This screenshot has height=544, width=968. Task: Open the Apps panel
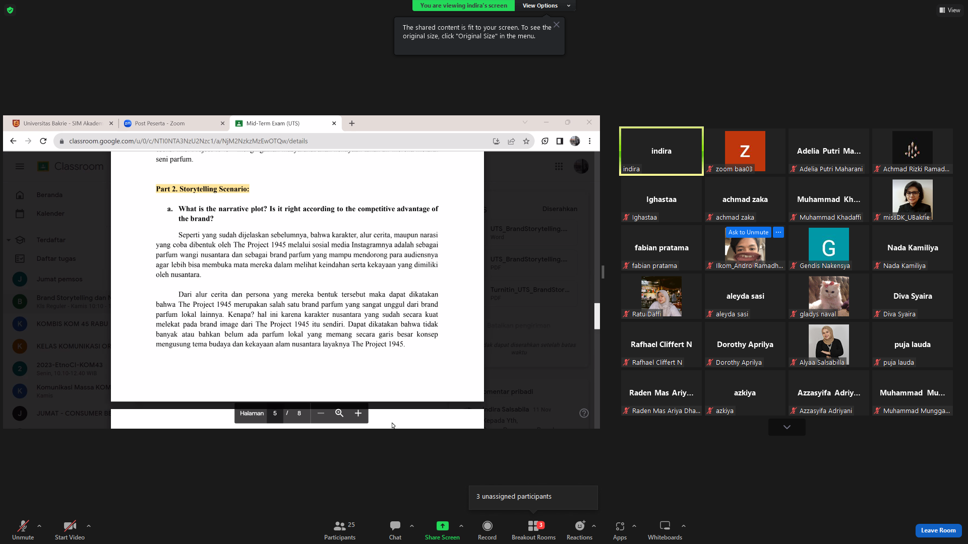(620, 530)
